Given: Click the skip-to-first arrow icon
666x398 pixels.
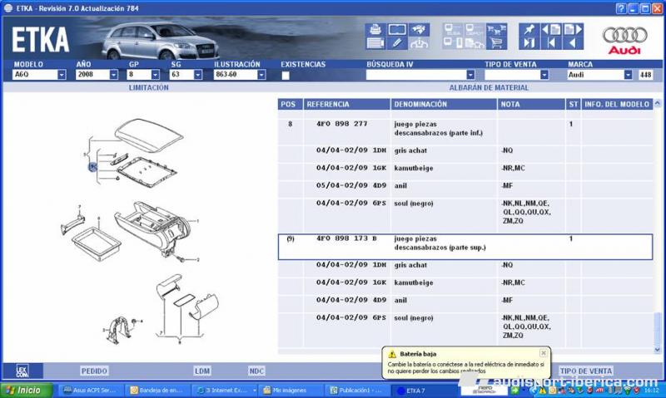Looking at the screenshot, I should 551,43.
